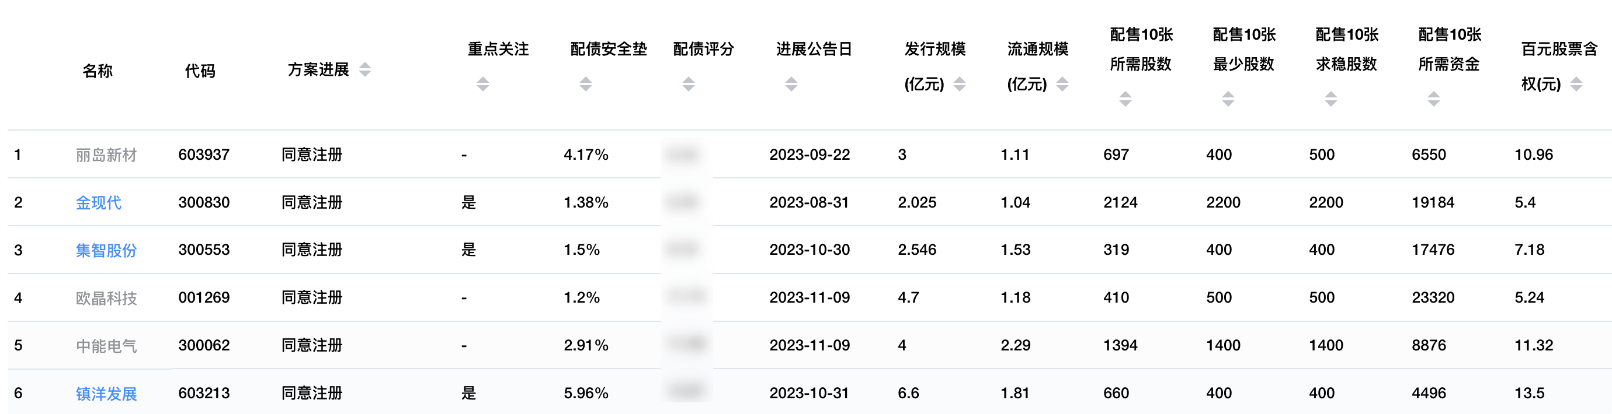
Task: Open the 金现代 stock link
Action: [99, 202]
